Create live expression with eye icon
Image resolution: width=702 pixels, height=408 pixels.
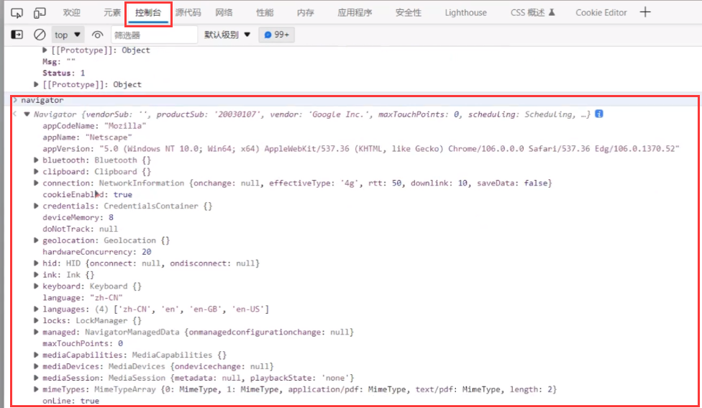[x=98, y=35]
